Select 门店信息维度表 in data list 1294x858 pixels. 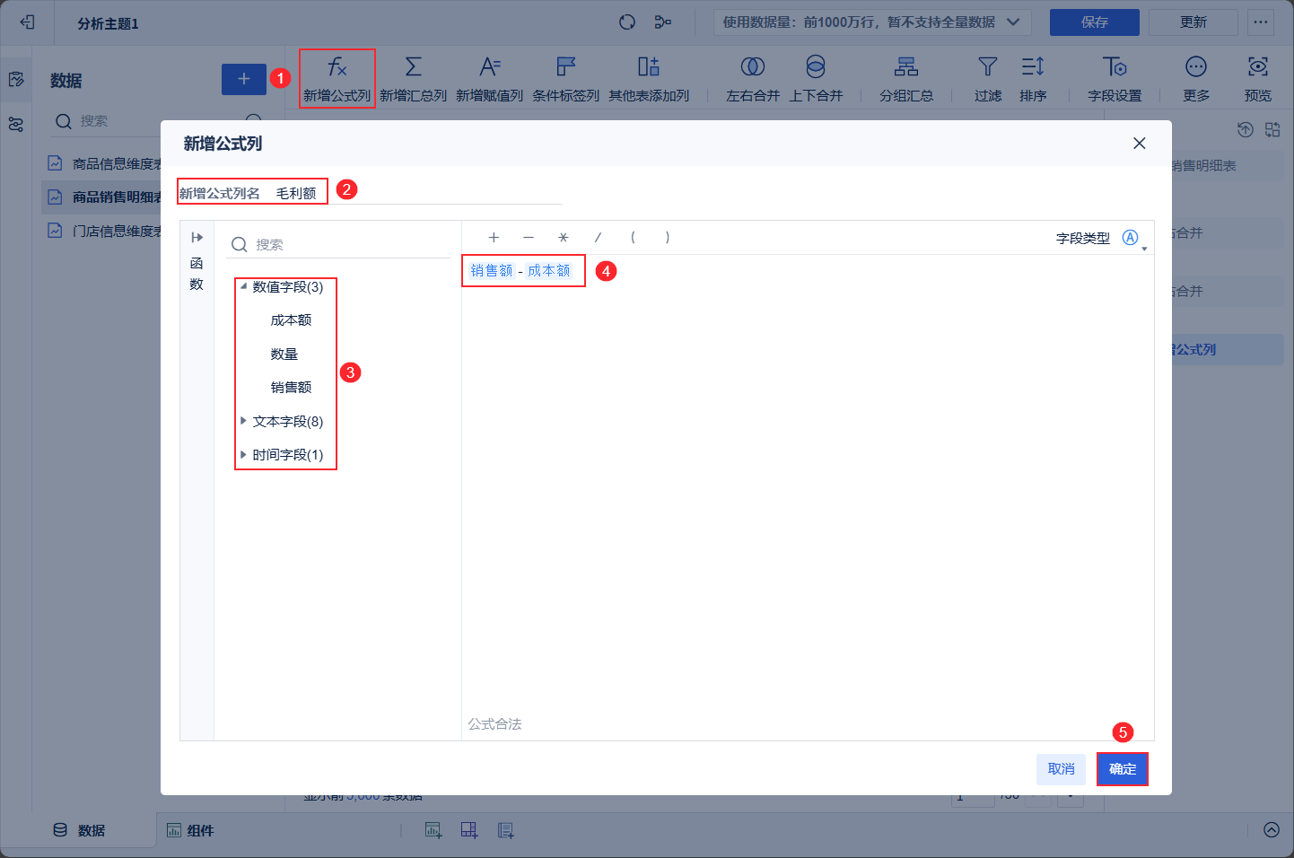coord(105,231)
